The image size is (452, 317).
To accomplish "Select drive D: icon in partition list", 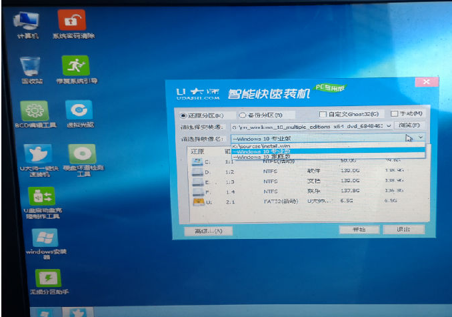I will click(x=197, y=172).
